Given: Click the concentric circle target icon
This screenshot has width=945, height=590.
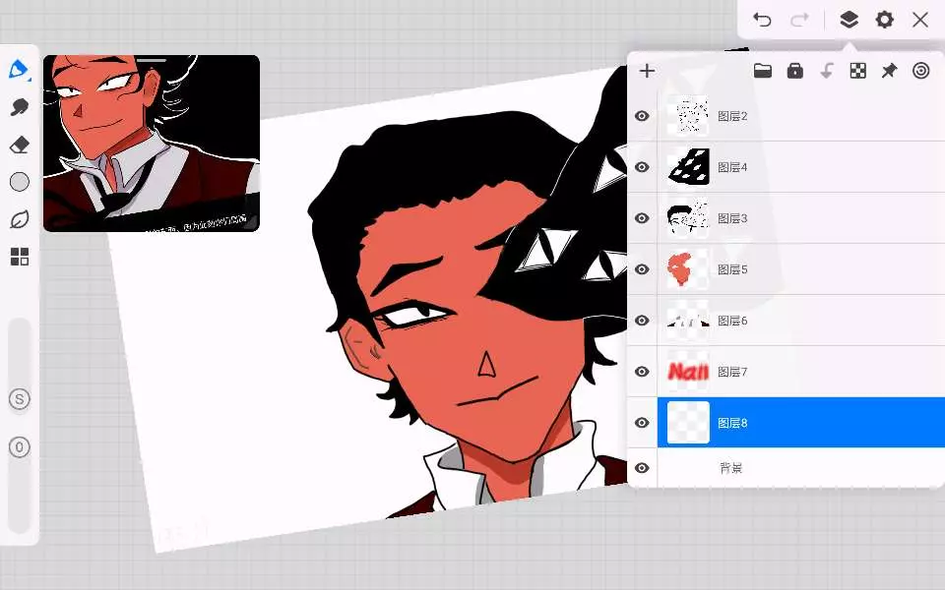Looking at the screenshot, I should click(921, 71).
